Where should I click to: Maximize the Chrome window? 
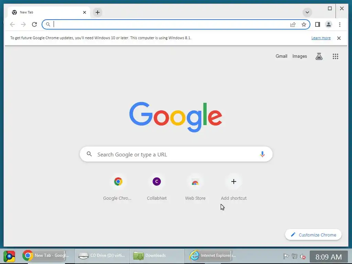click(330, 9)
